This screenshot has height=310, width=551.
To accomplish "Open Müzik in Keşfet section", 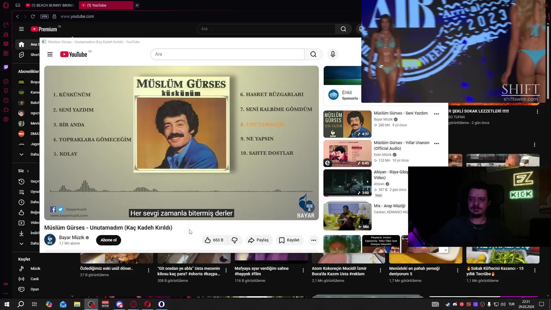I will coord(28,269).
